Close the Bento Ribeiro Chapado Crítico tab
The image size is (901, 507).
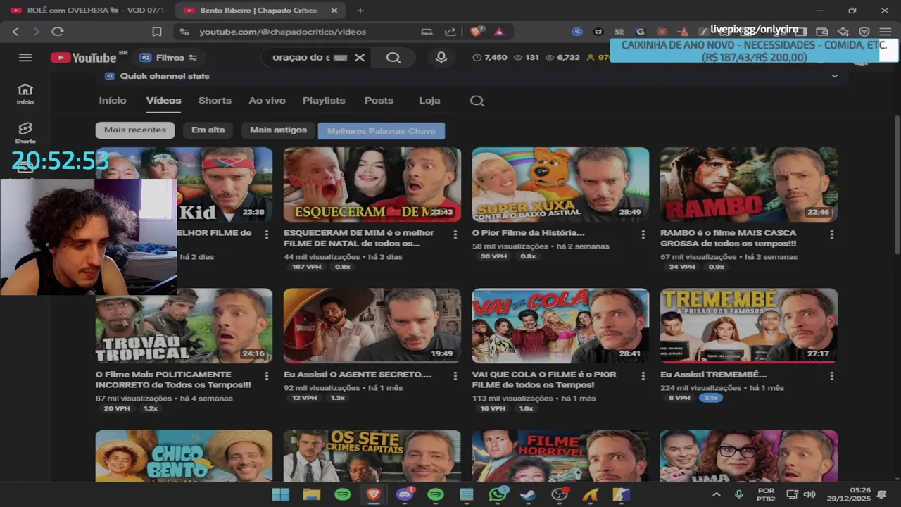(333, 11)
